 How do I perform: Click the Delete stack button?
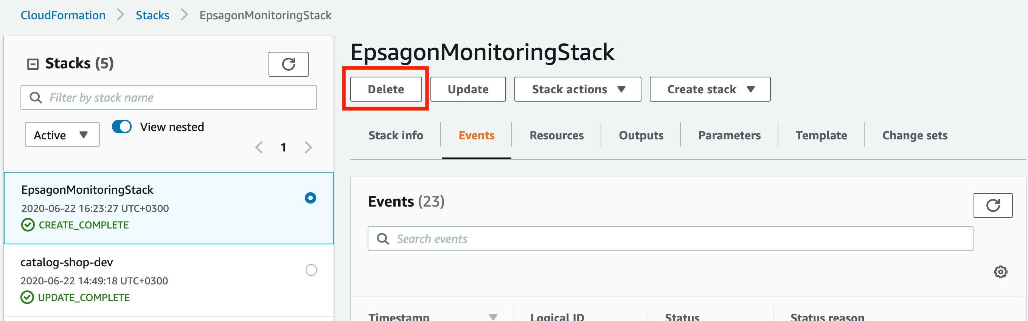coord(385,89)
